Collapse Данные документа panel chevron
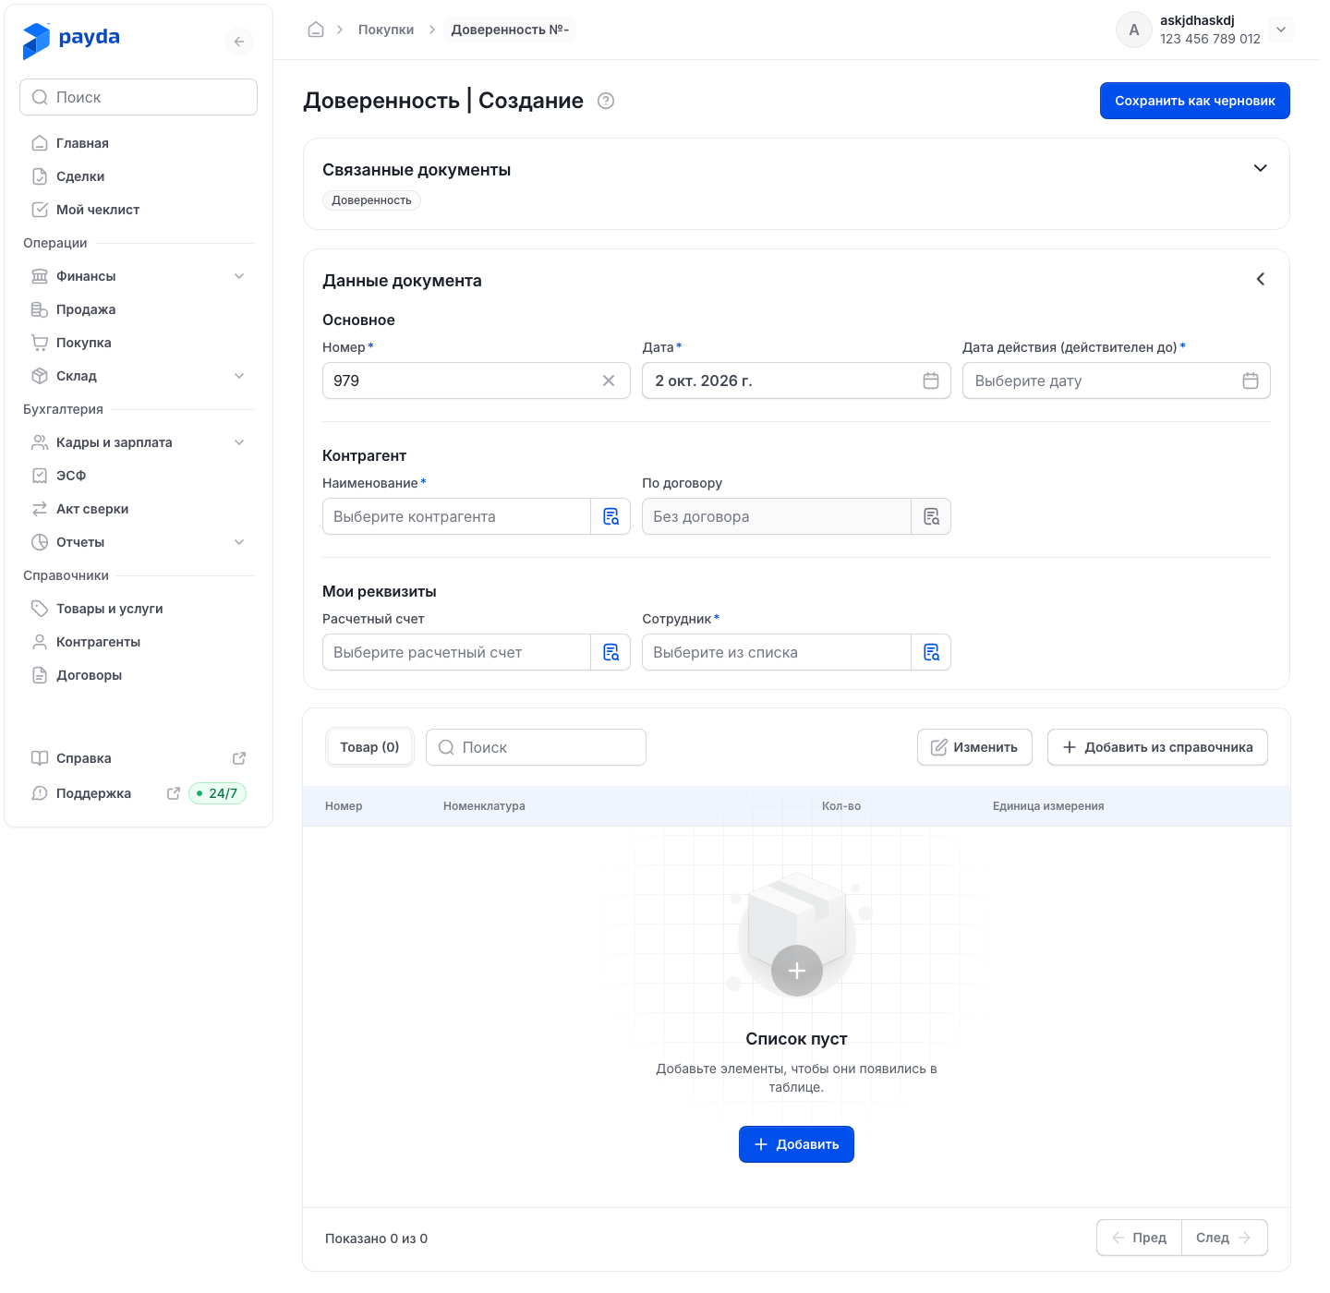Viewport: 1330px width, 1293px height. (1260, 279)
